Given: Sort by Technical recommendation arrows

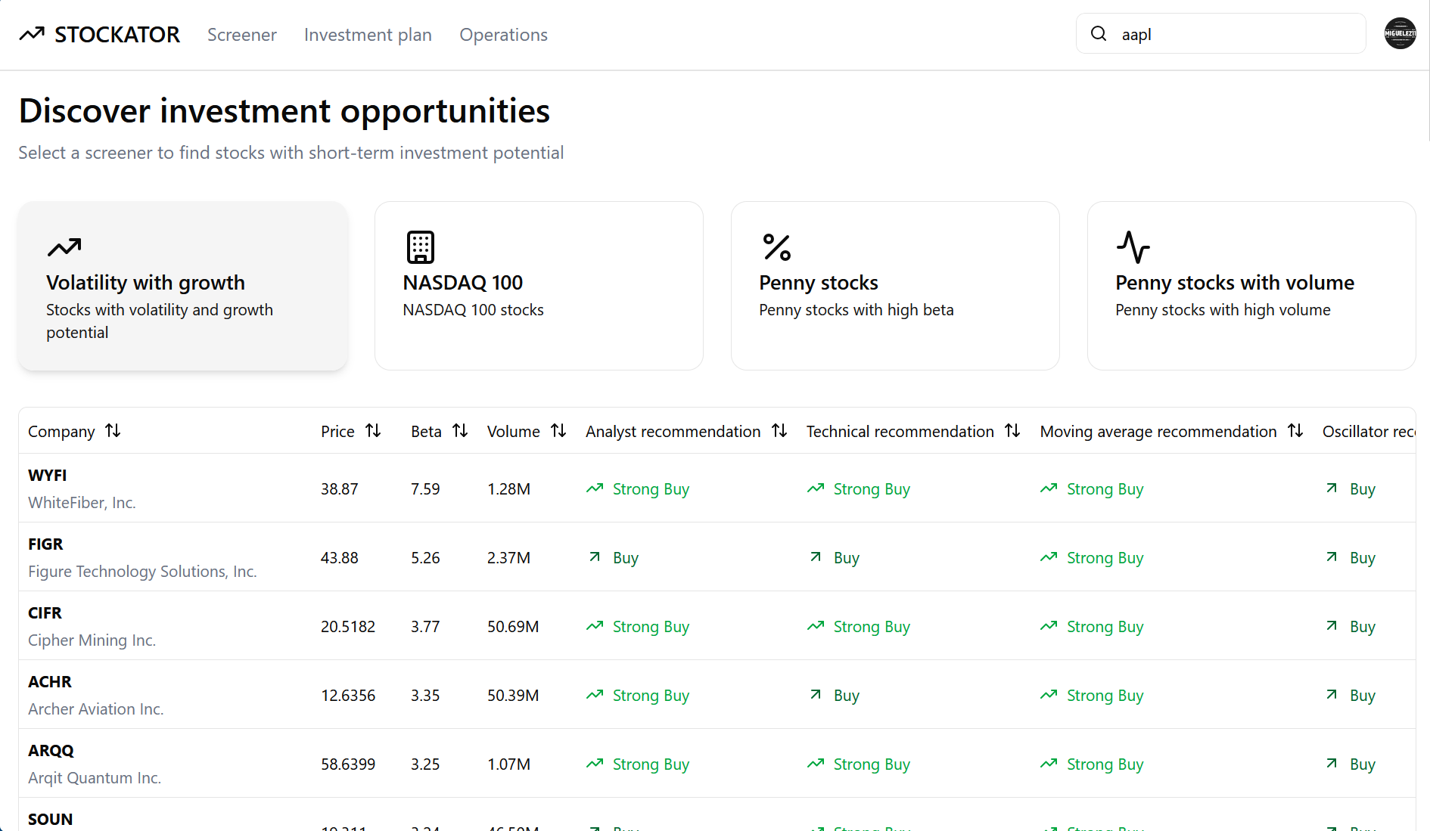Looking at the screenshot, I should coord(1012,431).
